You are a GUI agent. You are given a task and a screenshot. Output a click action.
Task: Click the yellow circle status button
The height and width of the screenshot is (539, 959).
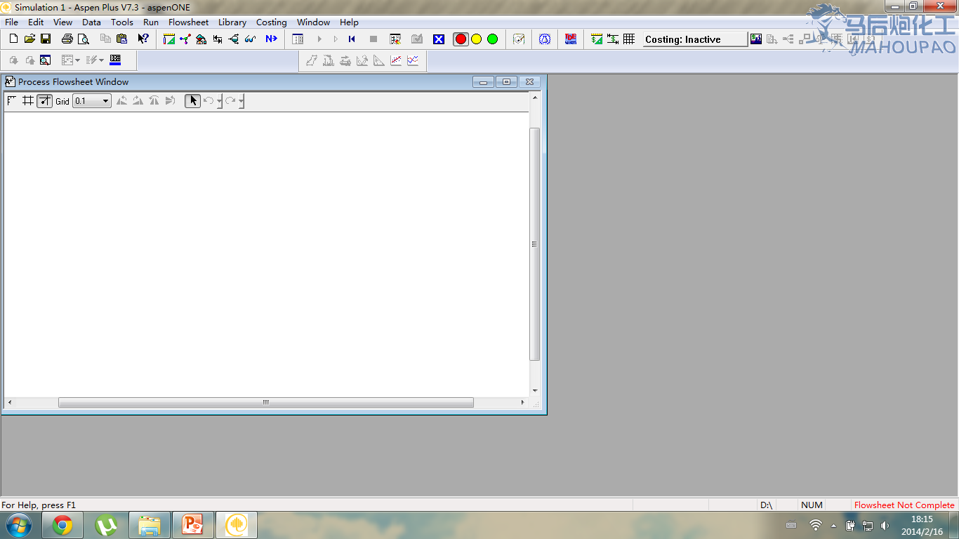477,39
